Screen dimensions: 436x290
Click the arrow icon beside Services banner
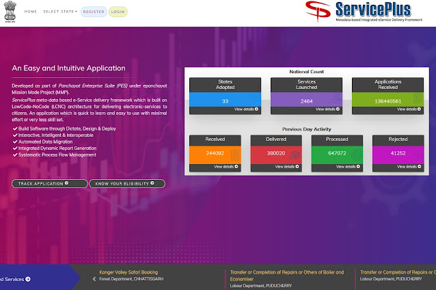coord(28,279)
